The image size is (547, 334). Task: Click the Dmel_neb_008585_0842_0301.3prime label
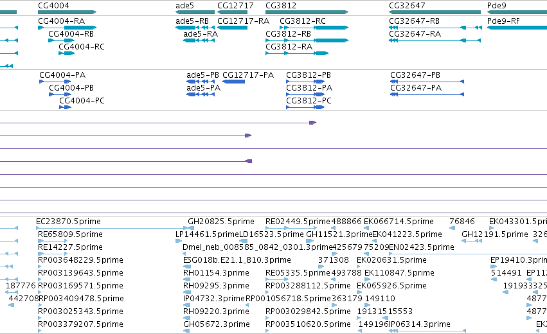coord(257,247)
